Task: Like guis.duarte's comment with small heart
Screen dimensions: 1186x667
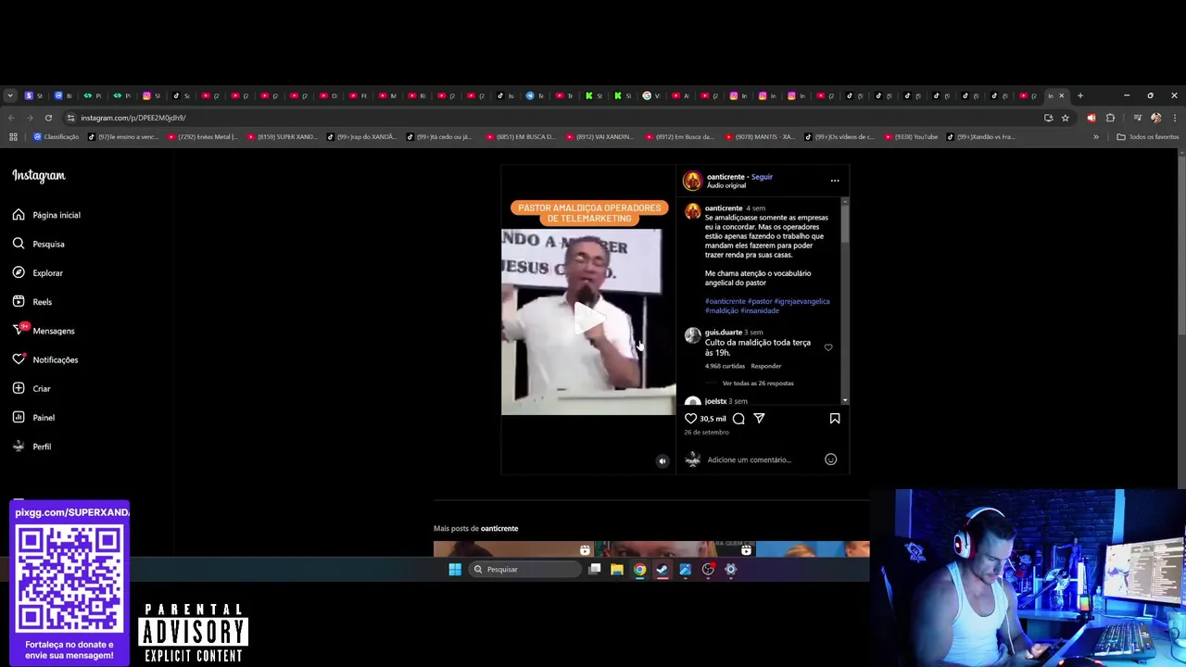Action: point(828,347)
